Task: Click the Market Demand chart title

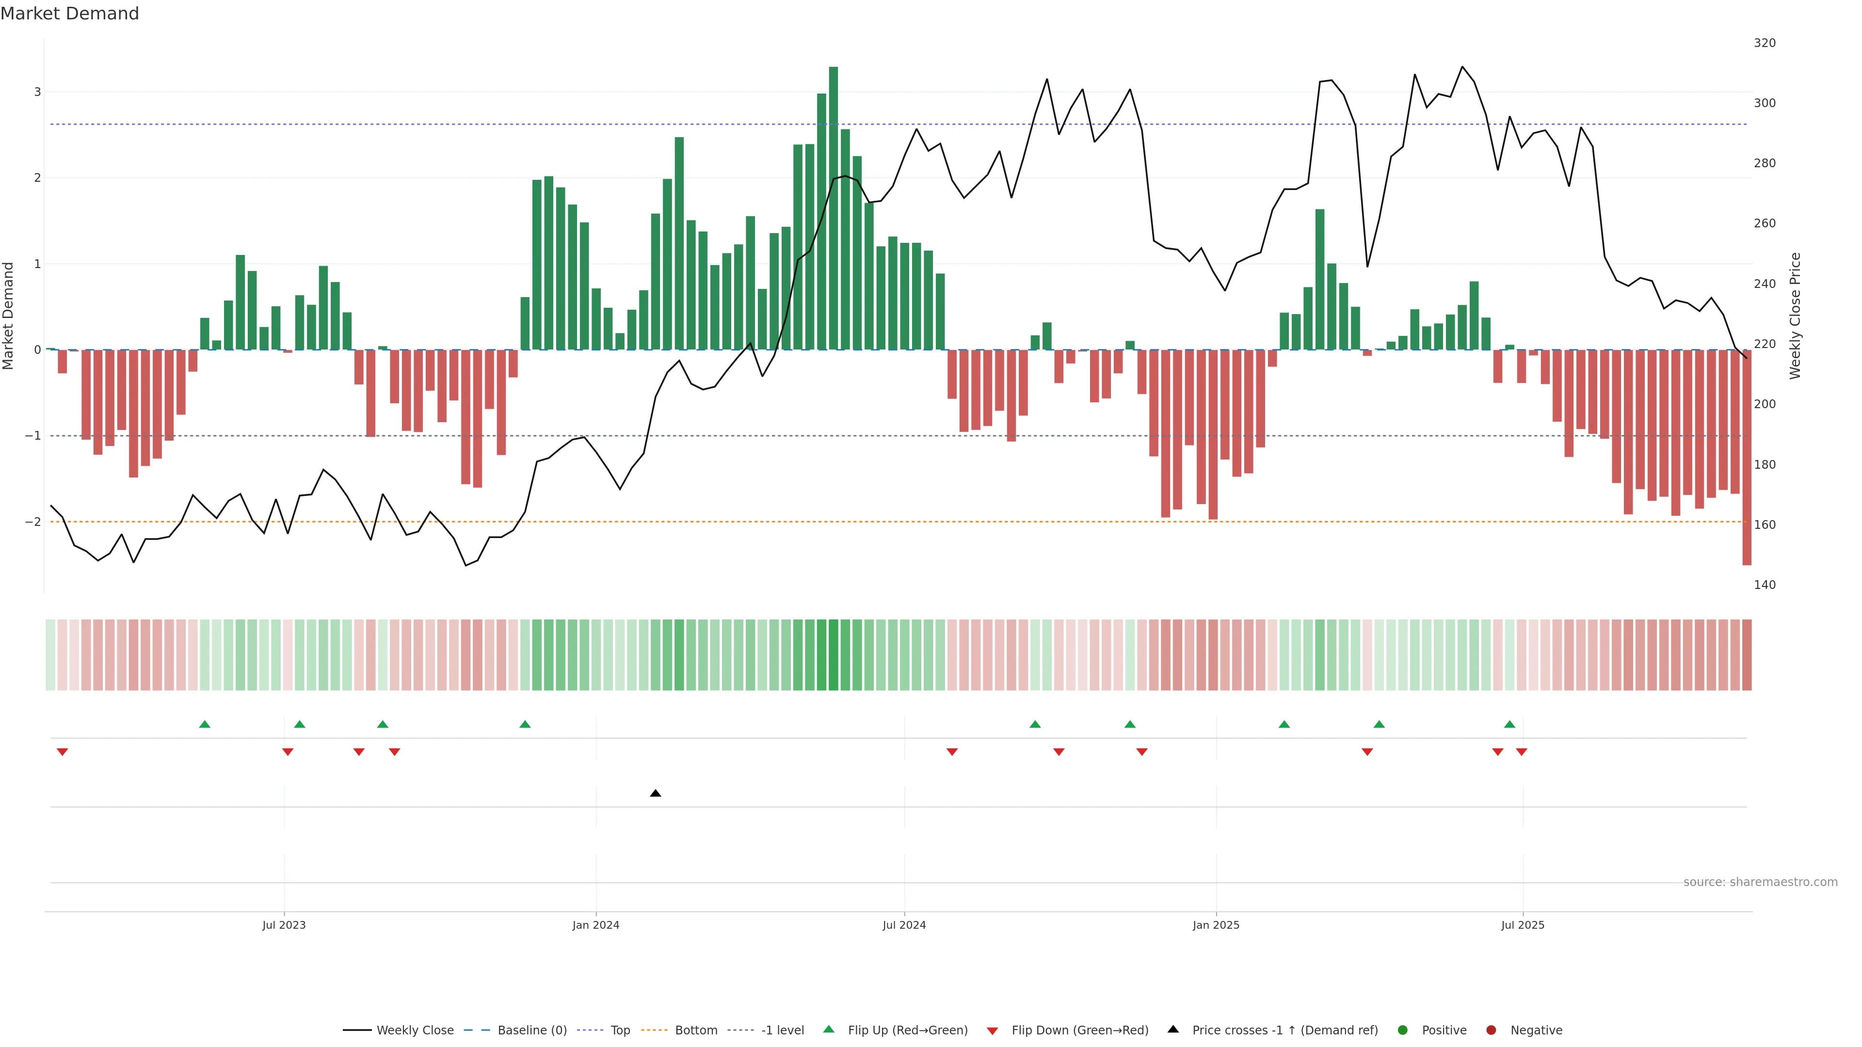Action: [x=69, y=14]
